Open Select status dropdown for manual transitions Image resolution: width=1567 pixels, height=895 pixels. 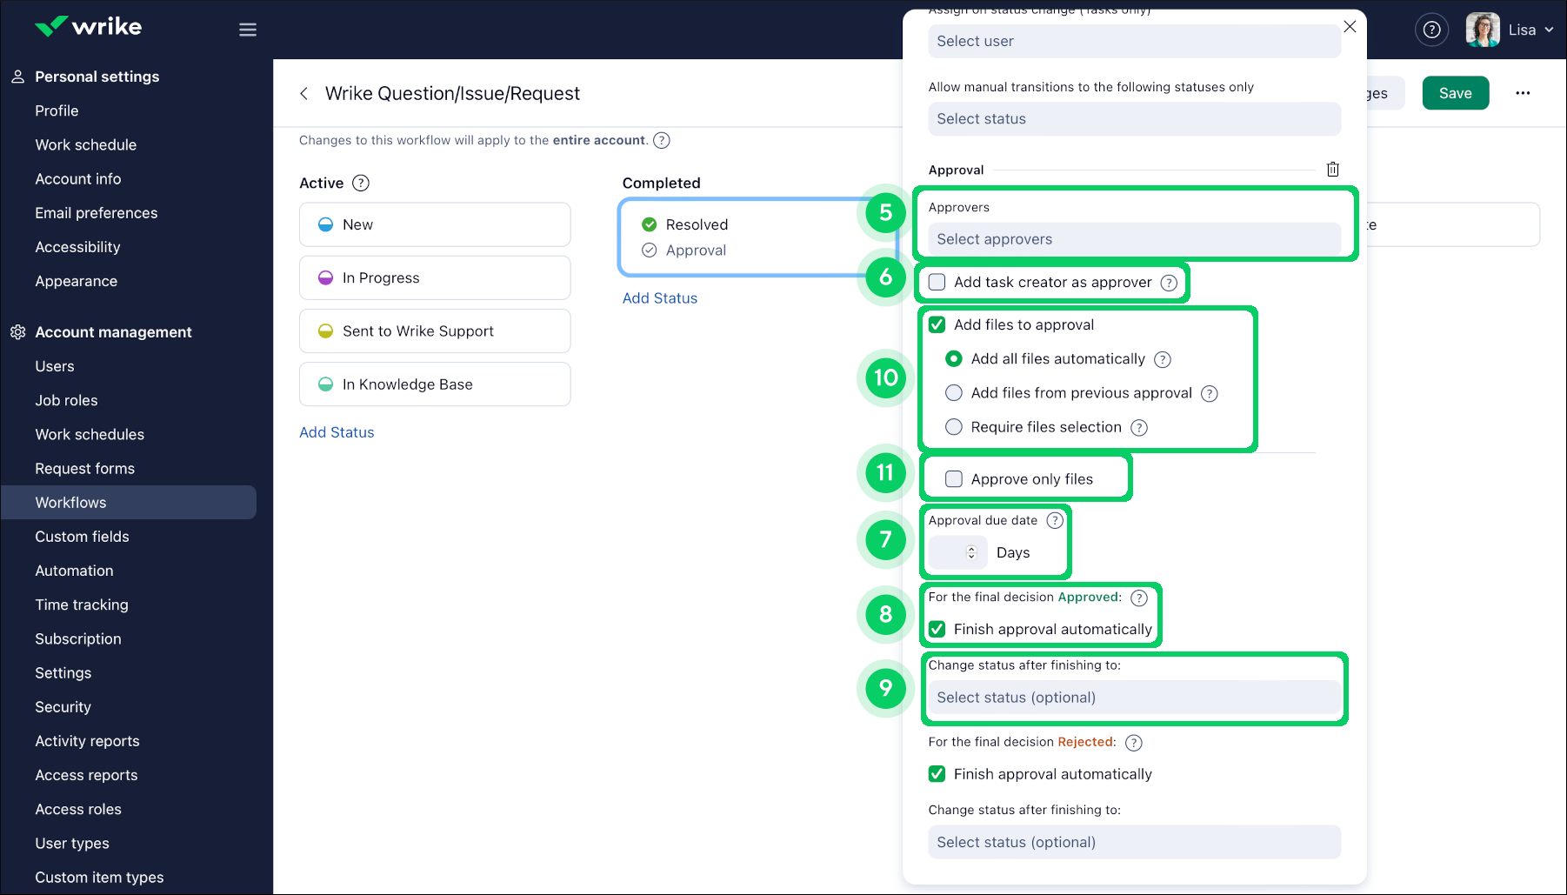coord(1134,119)
